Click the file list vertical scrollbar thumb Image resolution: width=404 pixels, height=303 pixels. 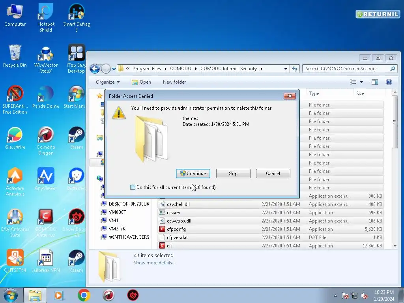(x=395, y=122)
